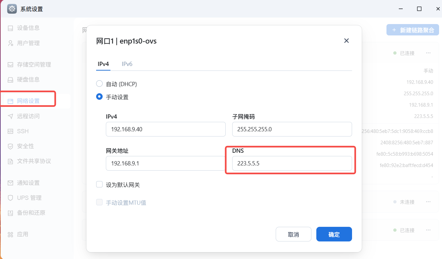Select 手动设置 radio button

point(99,97)
